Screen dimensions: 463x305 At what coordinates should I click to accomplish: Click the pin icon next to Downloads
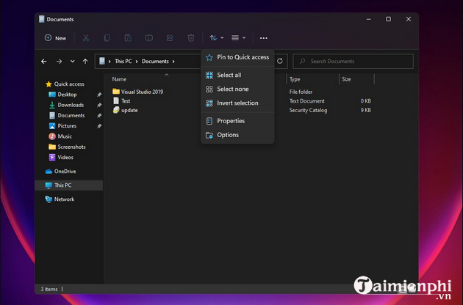click(99, 105)
